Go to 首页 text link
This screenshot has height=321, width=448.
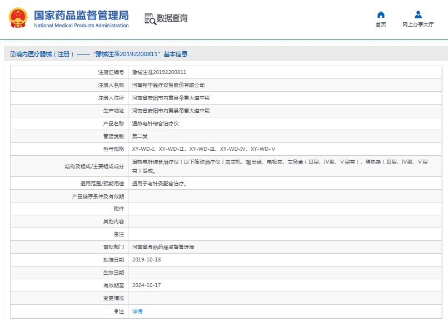coord(381,24)
